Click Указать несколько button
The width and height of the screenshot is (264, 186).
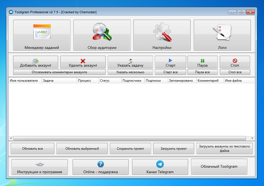tap(130, 72)
